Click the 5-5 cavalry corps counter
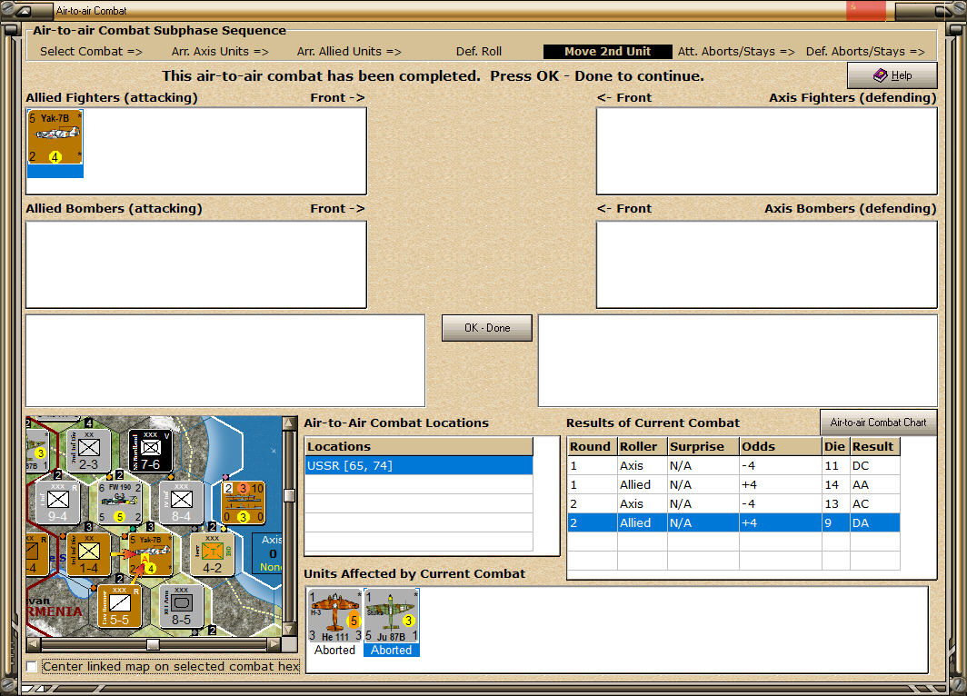The height and width of the screenshot is (696, 967). (x=120, y=606)
